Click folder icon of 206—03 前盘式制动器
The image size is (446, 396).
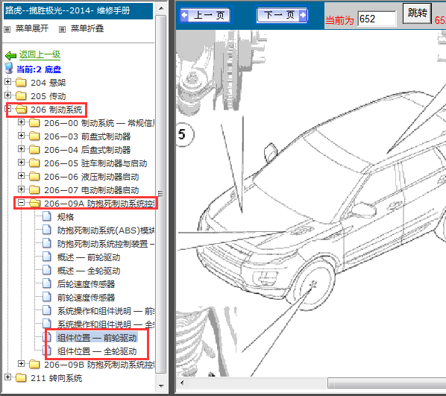point(34,136)
